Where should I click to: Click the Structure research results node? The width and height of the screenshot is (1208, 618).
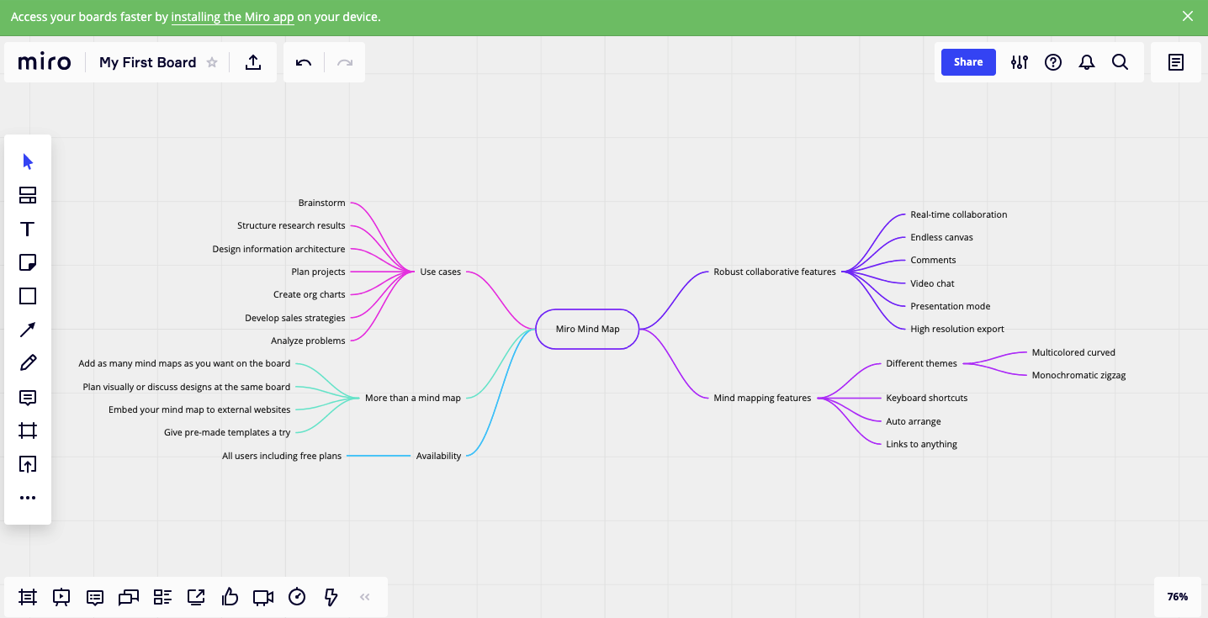click(x=291, y=225)
